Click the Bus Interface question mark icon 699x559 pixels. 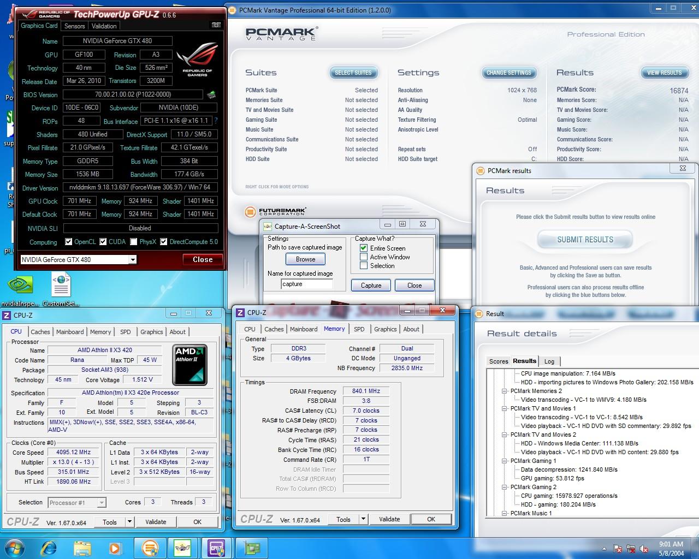[x=216, y=121]
